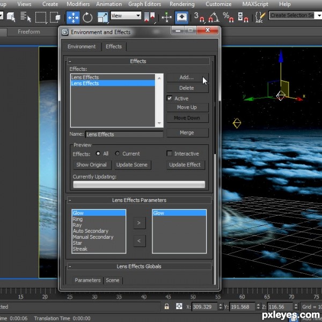
Task: Click the X coordinate field
Action: coord(204,307)
